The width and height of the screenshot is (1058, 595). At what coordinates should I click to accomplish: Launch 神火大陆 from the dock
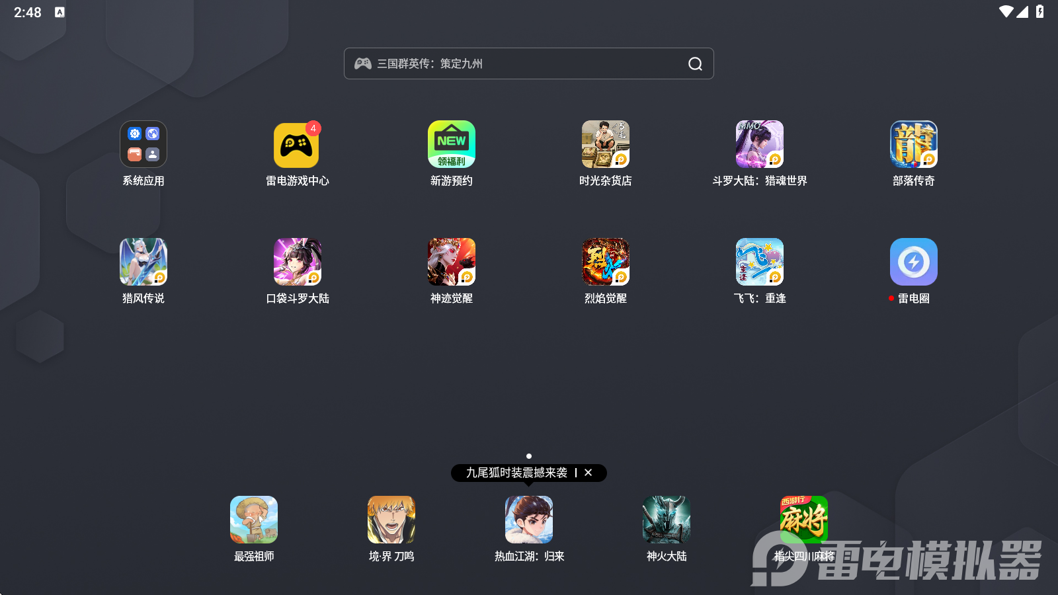667,520
